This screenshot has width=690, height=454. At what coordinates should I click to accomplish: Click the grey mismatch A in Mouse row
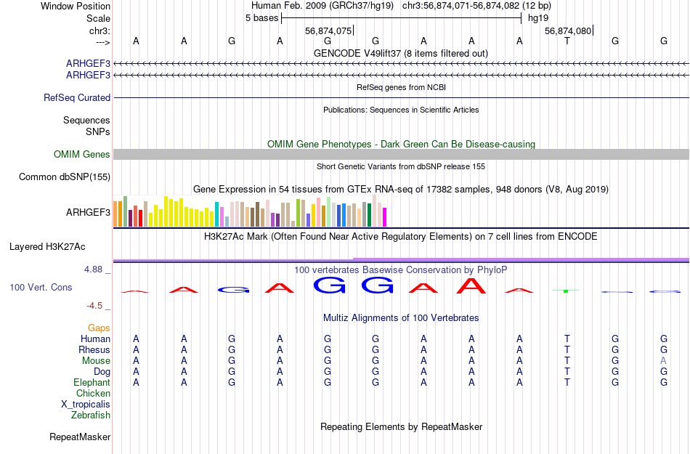tap(663, 361)
